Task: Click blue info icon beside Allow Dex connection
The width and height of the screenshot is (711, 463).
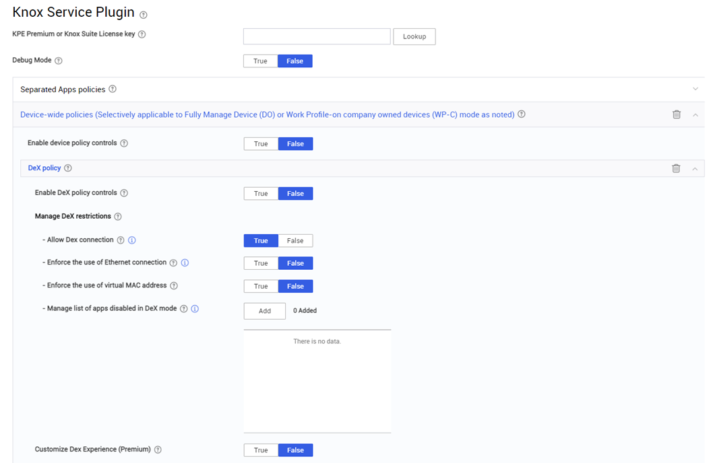Action: pyautogui.click(x=132, y=240)
